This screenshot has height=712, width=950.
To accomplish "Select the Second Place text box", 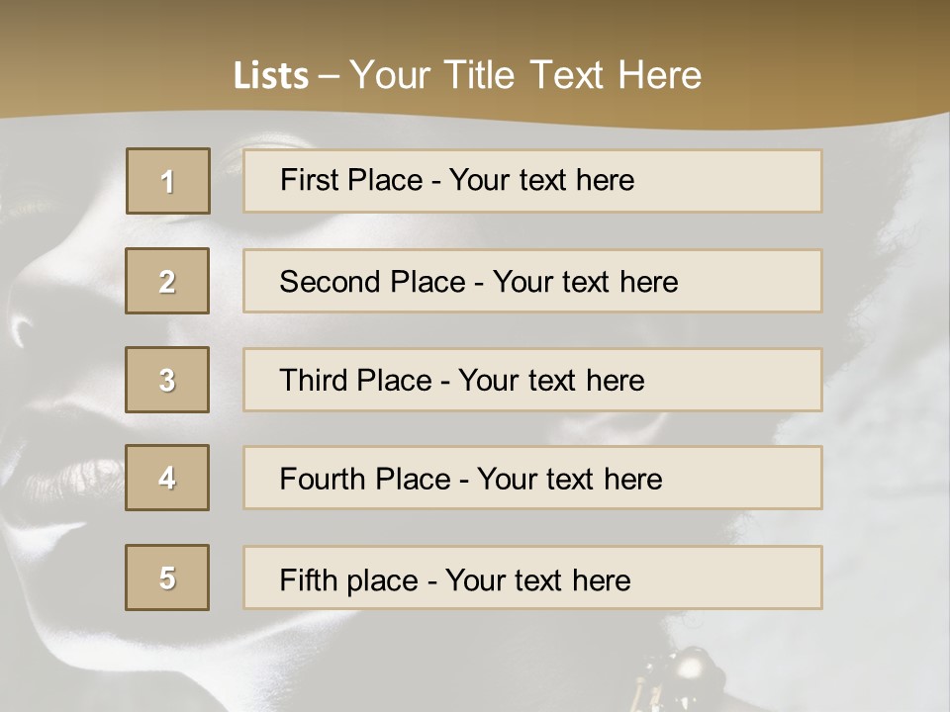I will coord(532,281).
